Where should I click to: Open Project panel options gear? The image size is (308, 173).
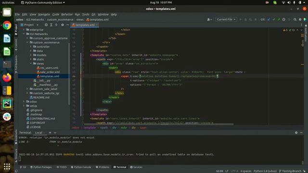tap(63, 25)
